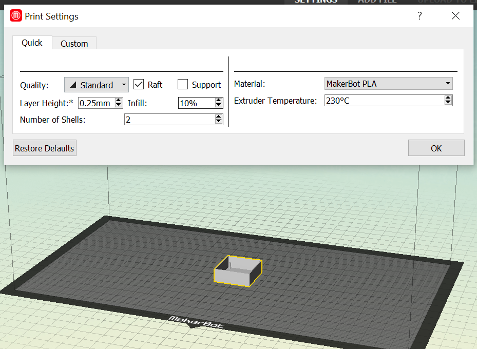Click the Quality label text
477x349 pixels.
click(x=34, y=85)
